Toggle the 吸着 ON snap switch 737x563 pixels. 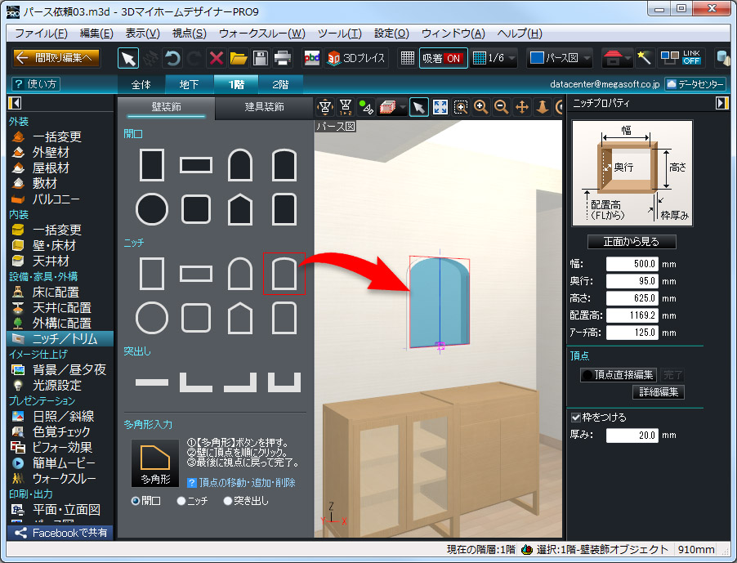(444, 58)
